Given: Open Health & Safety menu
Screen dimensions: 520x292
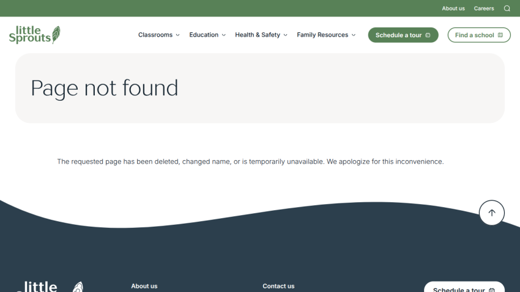Looking at the screenshot, I should (258, 35).
